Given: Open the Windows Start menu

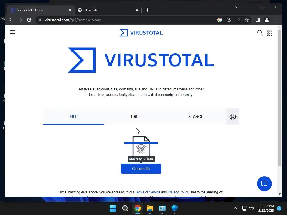Looking at the screenshot, I should 113,208.
